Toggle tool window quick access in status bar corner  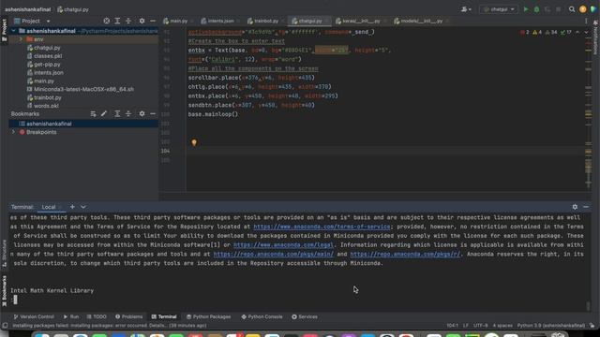(x=5, y=326)
